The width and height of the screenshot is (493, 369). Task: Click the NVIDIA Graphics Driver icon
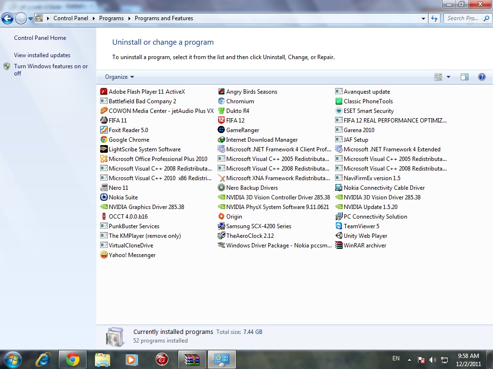click(x=104, y=207)
